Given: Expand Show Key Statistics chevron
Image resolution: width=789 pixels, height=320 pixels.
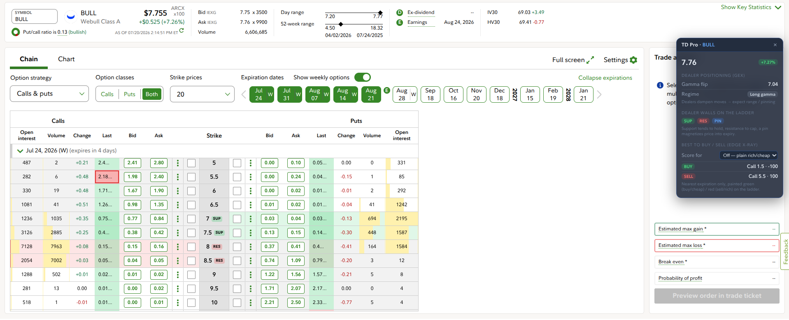Looking at the screenshot, I should tap(778, 7).
